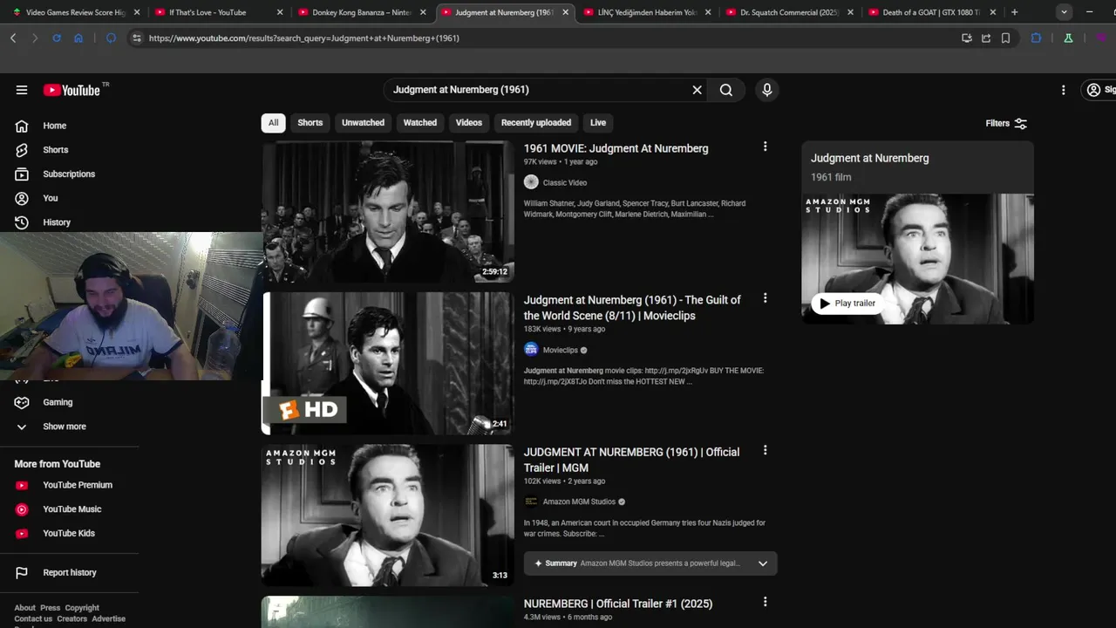
Task: Open NUREMBERG Official Trailer #1 title
Action: click(x=618, y=604)
